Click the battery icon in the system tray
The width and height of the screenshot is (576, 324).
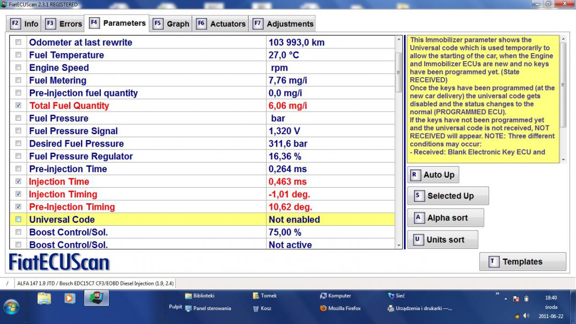(x=527, y=299)
